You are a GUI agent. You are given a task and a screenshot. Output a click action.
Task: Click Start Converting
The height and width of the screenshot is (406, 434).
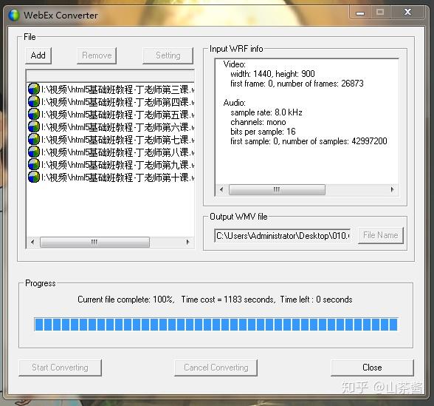pyautogui.click(x=60, y=368)
